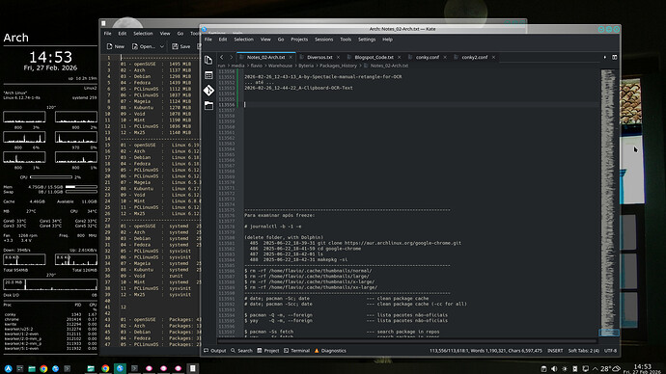Open the clock and calendar in taskbar
666x374 pixels.
tap(642, 368)
